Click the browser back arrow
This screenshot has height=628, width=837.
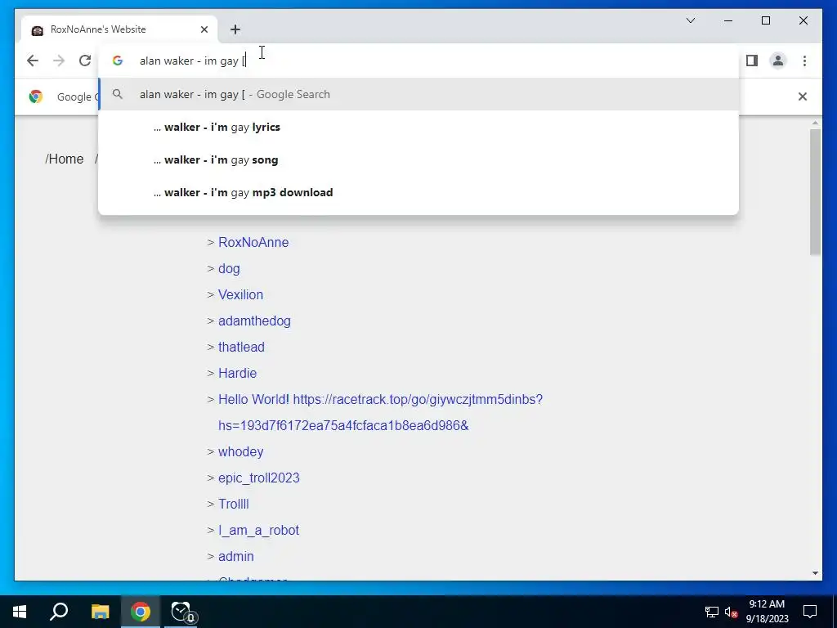33,61
